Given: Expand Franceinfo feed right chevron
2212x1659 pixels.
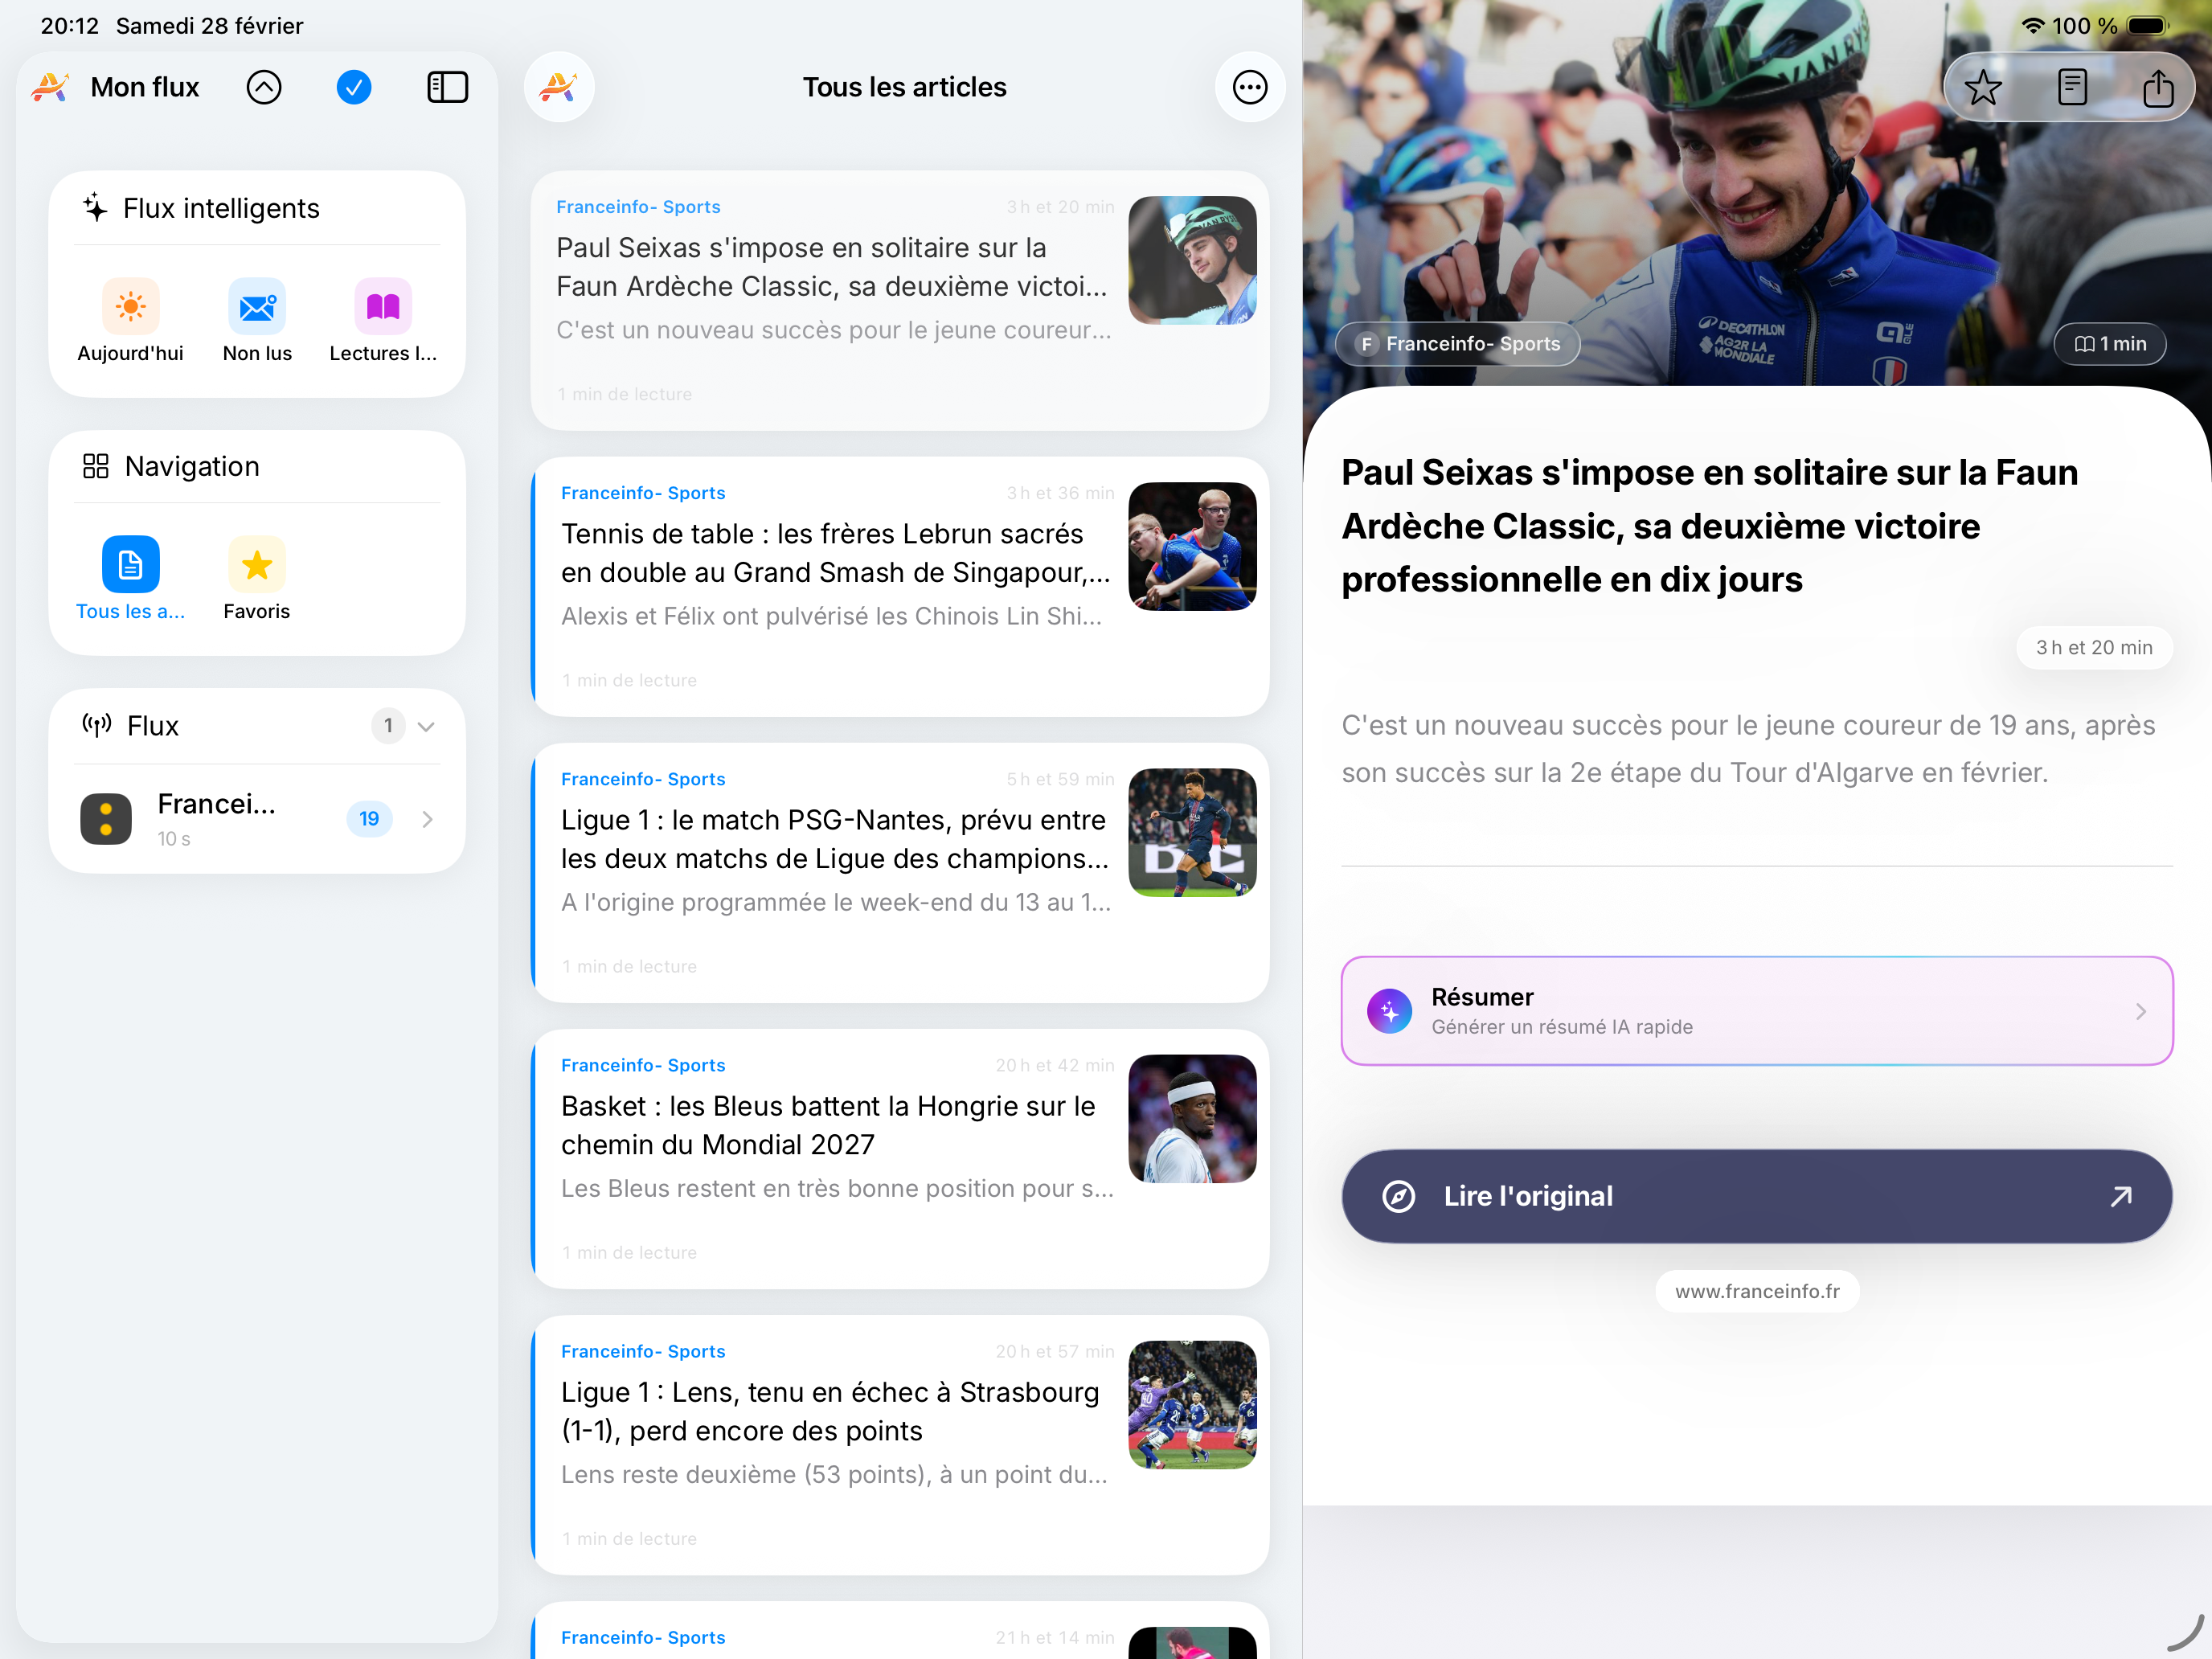Looking at the screenshot, I should coord(428,819).
